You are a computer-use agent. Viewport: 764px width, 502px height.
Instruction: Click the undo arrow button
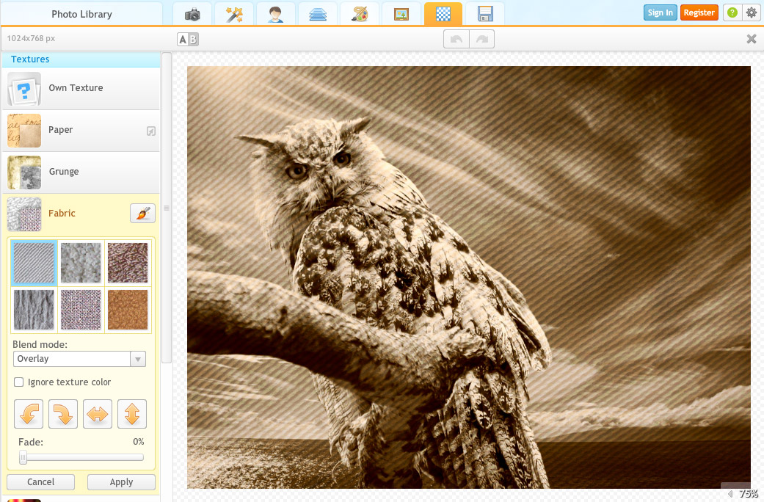click(456, 39)
